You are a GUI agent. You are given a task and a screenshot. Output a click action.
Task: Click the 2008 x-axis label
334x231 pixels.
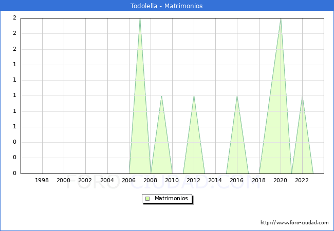click(151, 180)
